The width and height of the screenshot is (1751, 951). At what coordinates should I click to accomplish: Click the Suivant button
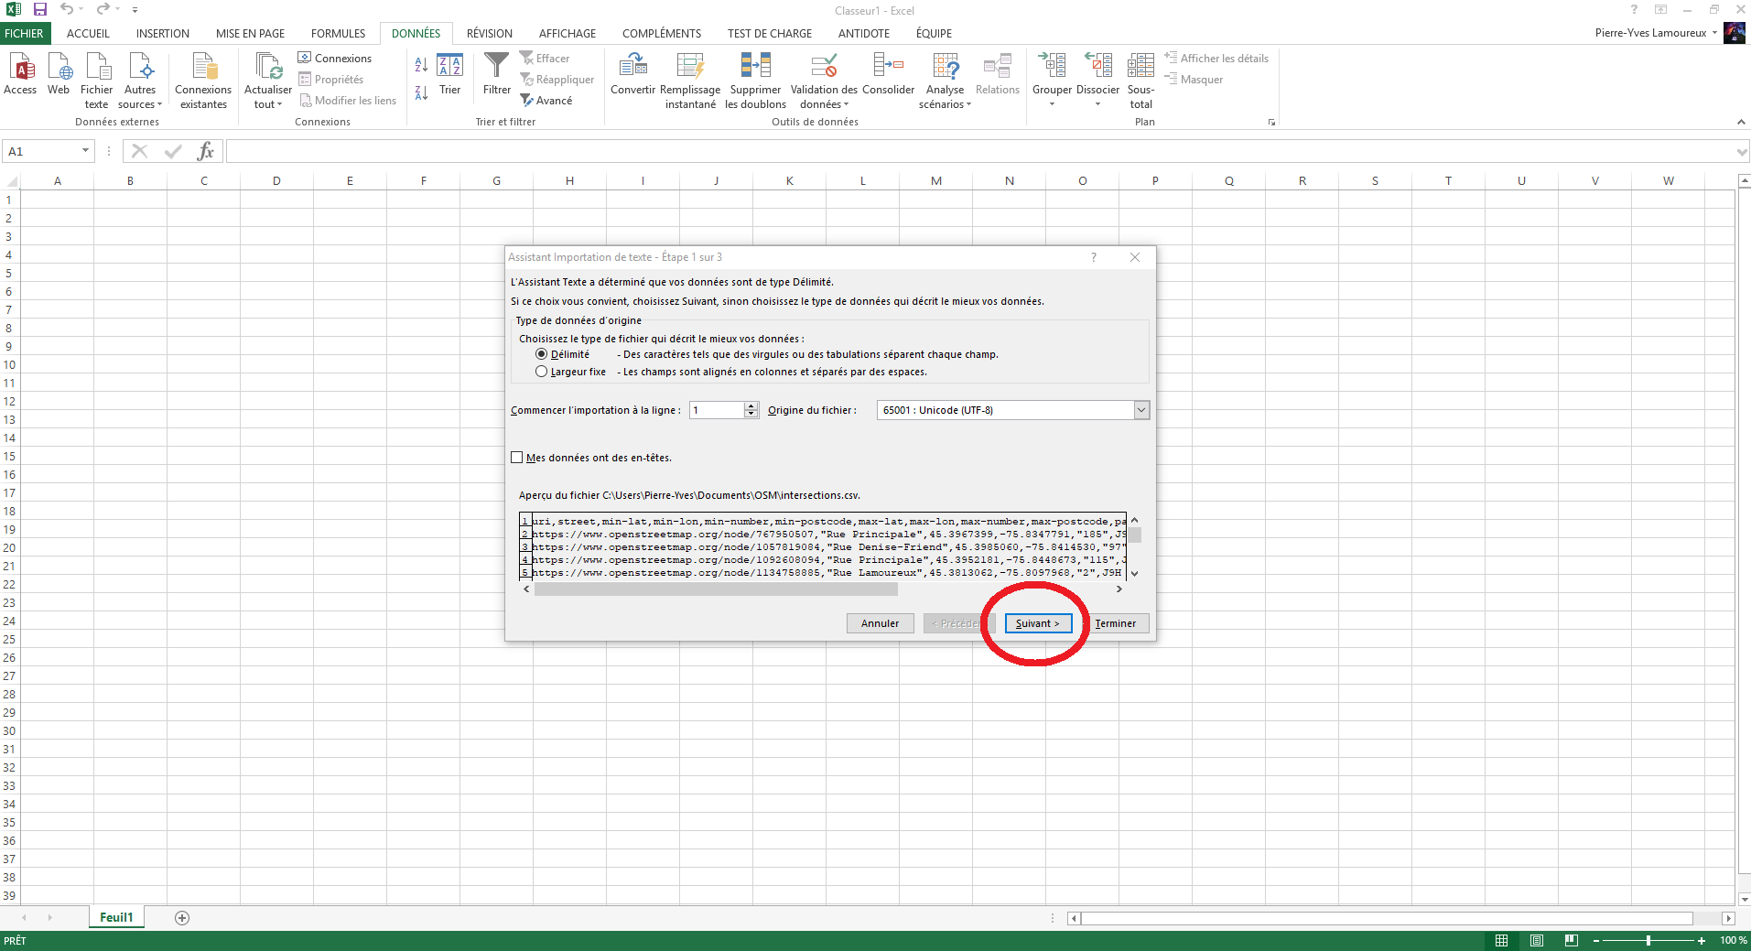coord(1037,623)
